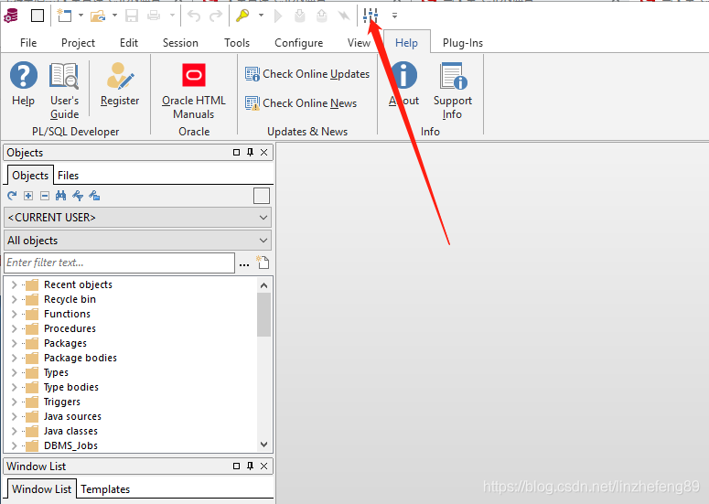
Task: Click the Rollback icon
Action: tap(321, 16)
